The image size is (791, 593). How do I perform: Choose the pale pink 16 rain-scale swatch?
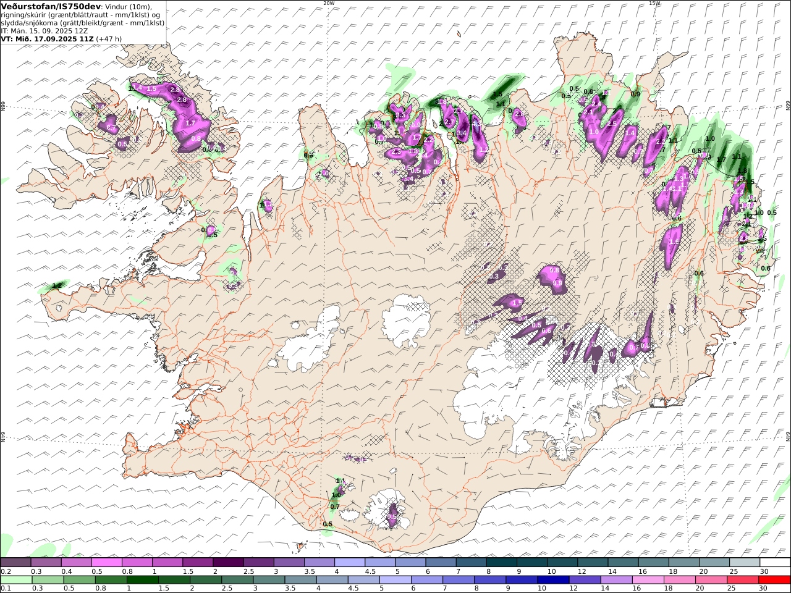647,580
